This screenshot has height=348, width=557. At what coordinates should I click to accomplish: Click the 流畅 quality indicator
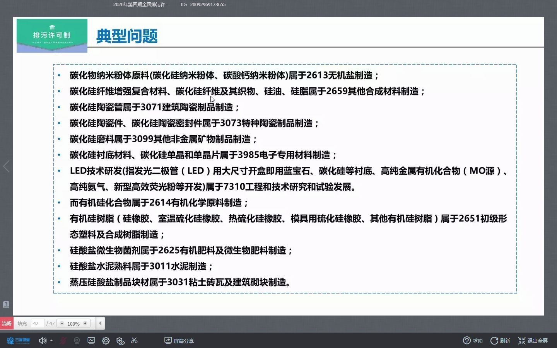(7, 324)
